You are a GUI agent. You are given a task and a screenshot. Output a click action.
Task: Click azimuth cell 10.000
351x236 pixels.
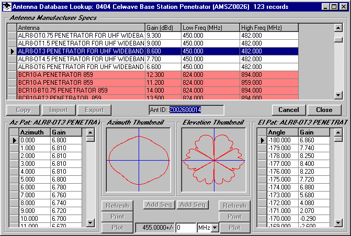click(x=35, y=219)
